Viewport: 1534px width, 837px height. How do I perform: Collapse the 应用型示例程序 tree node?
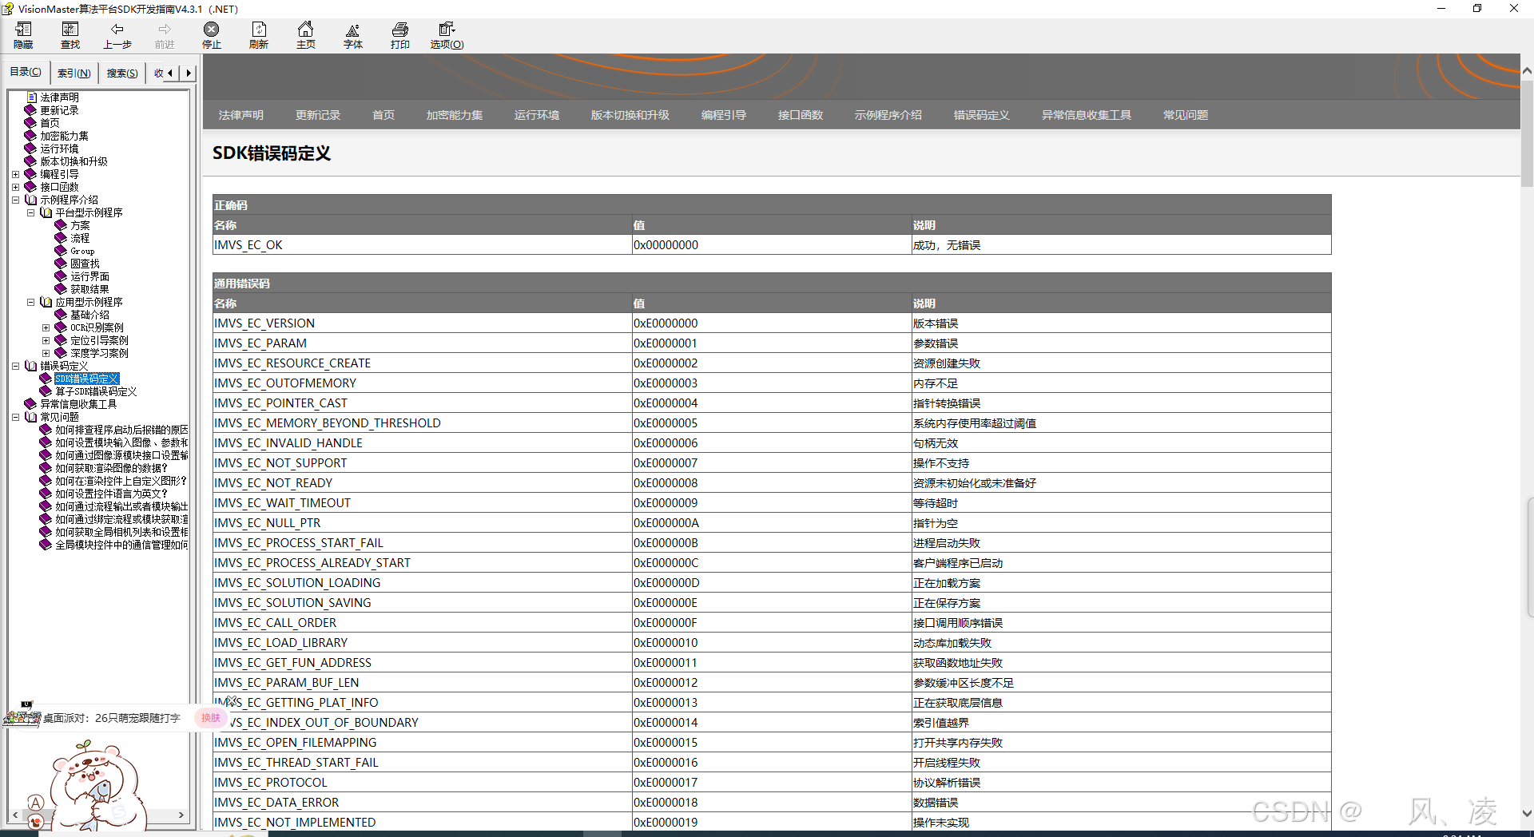click(x=30, y=302)
